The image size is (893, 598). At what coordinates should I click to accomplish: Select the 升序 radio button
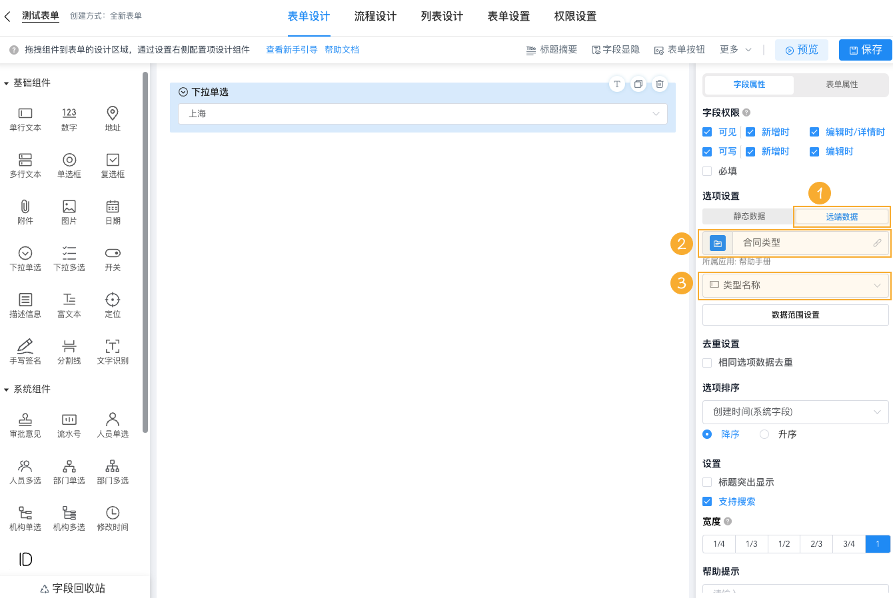pyautogui.click(x=764, y=434)
